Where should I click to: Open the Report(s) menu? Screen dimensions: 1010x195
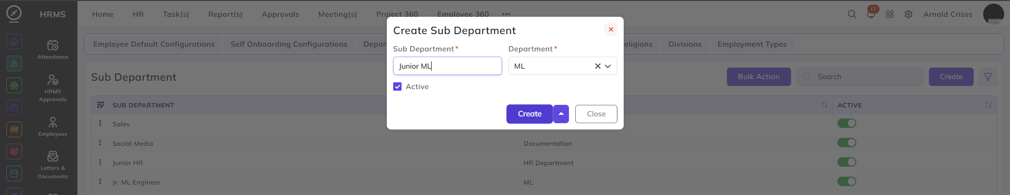pyautogui.click(x=225, y=14)
